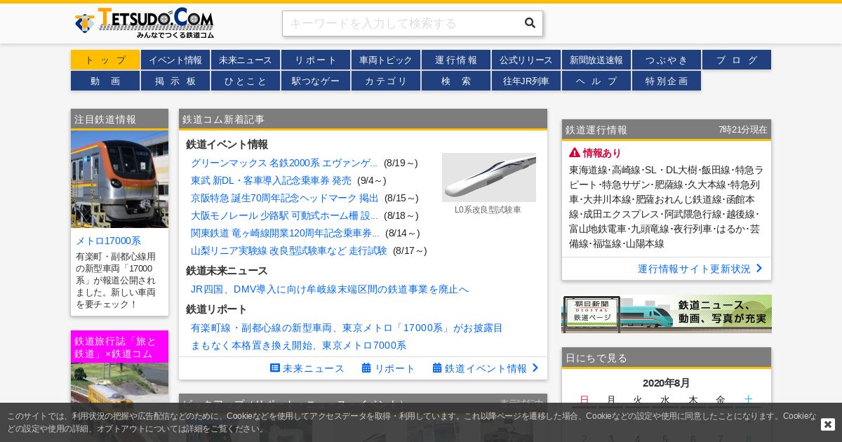Screen dimensions: 842x442
Task: Click the 2020年8月 calendar heading
Action: click(x=667, y=383)
